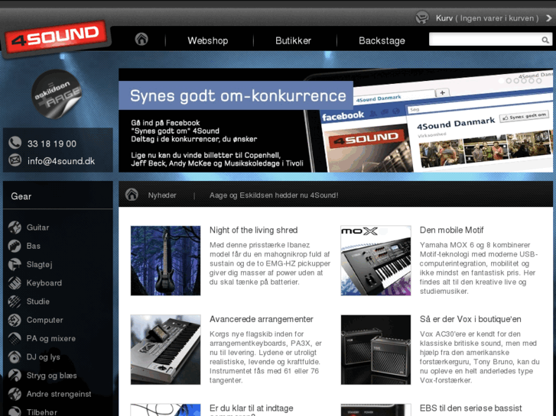The width and height of the screenshot is (556, 416).
Task: Click the phone number 33 18 19 00
Action: [x=52, y=144]
